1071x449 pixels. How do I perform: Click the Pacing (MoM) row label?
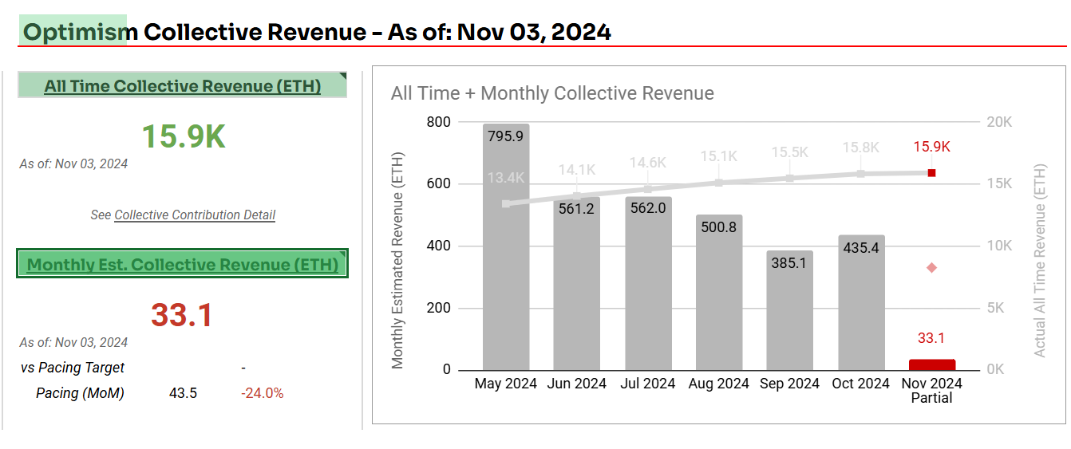[80, 393]
